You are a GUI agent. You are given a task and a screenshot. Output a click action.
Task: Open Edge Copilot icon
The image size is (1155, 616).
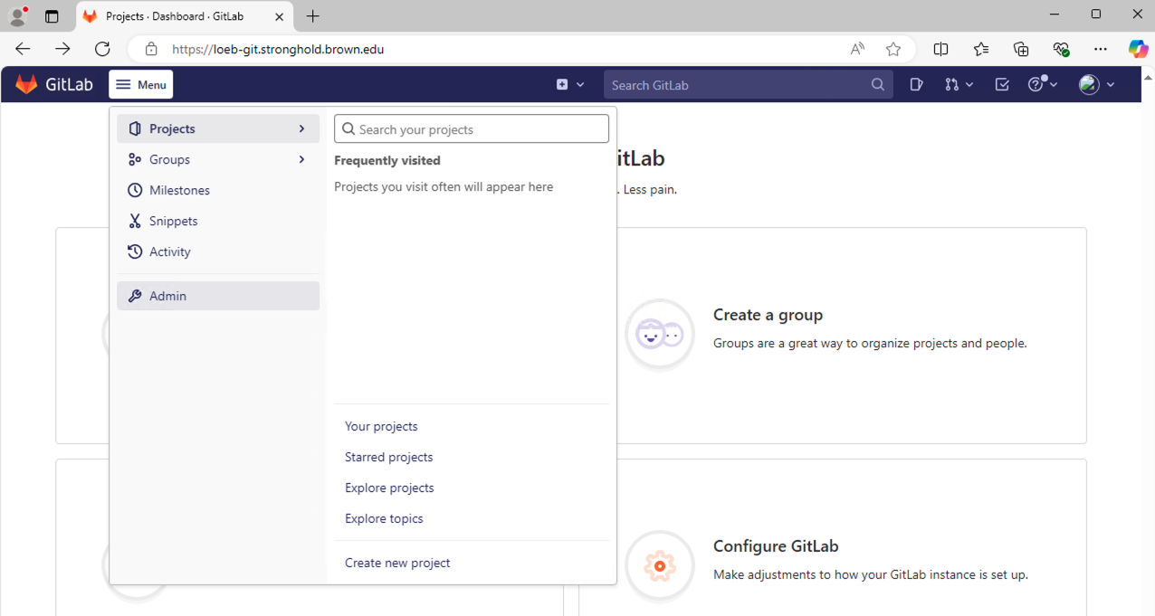[1137, 49]
